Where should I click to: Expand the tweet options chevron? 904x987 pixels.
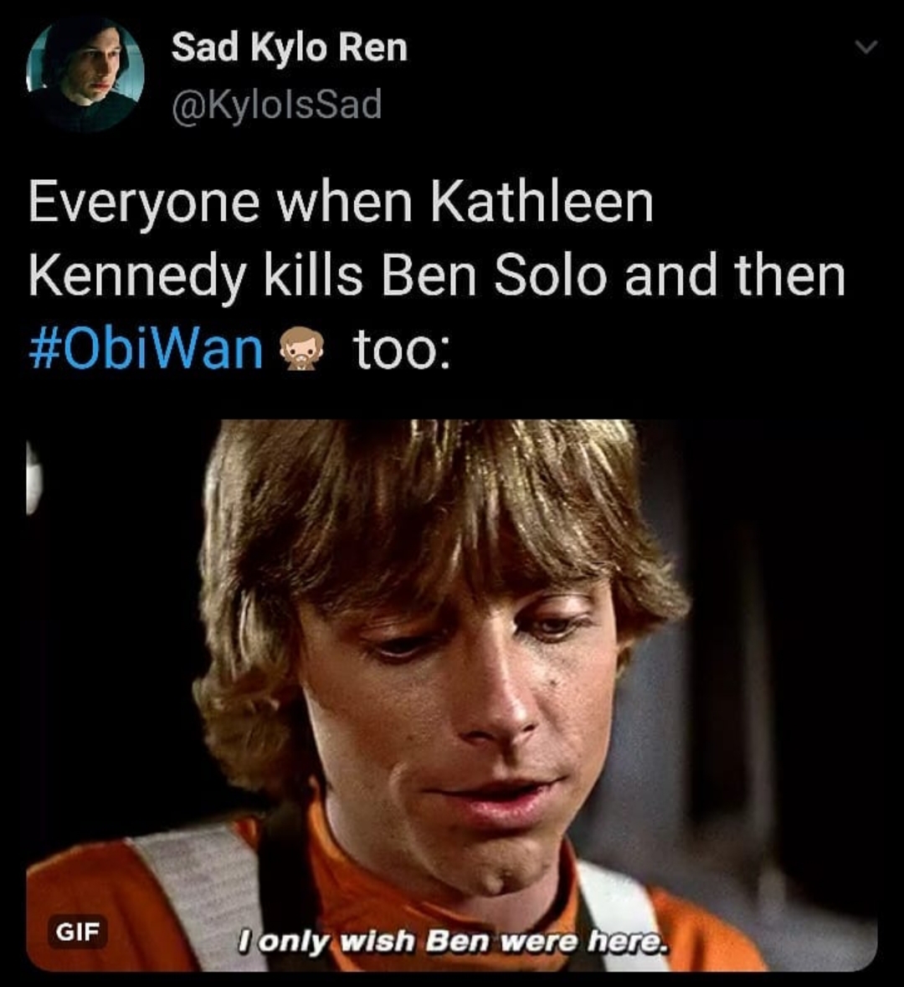click(x=866, y=47)
